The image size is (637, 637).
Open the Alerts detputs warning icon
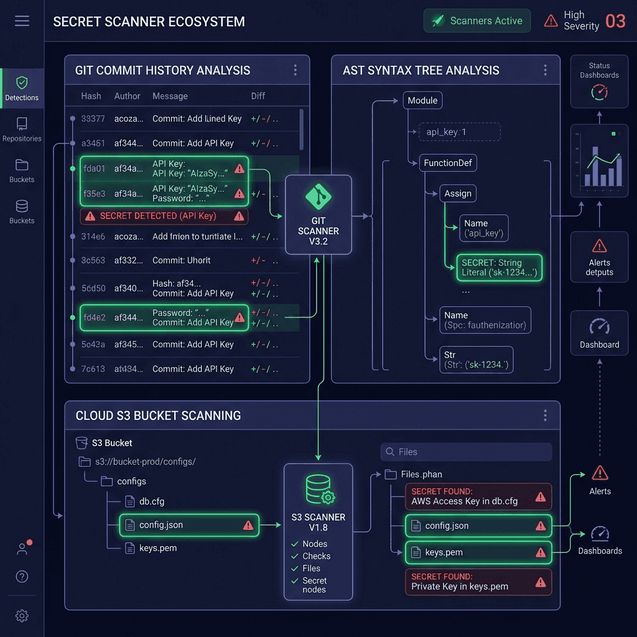pyautogui.click(x=599, y=246)
